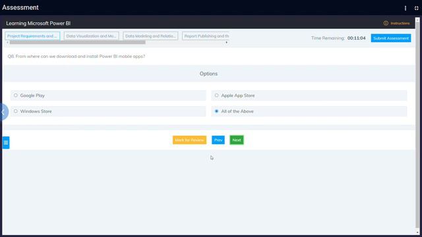This screenshot has height=237, width=422.
Task: Click the tab strip left scroll arrow
Action: click(7, 42)
